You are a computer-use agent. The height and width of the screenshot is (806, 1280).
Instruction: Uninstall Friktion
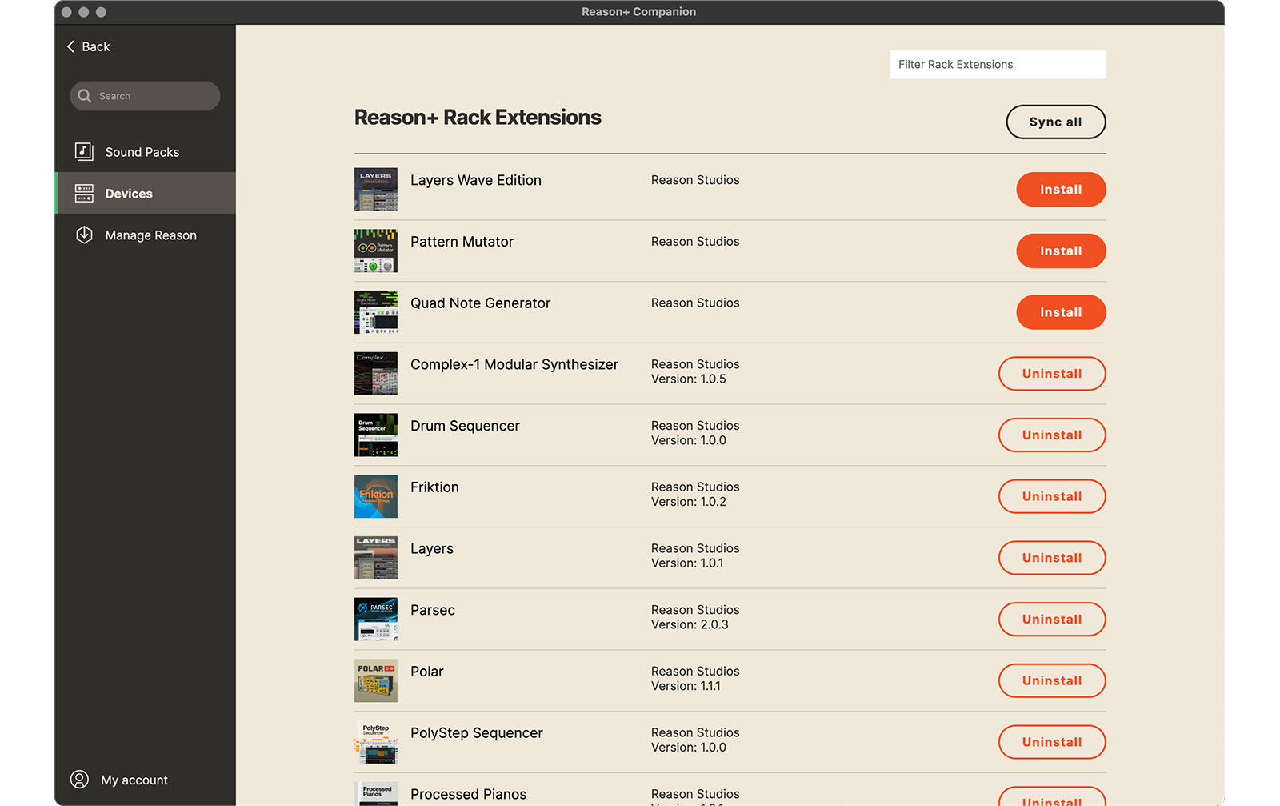[x=1052, y=496]
